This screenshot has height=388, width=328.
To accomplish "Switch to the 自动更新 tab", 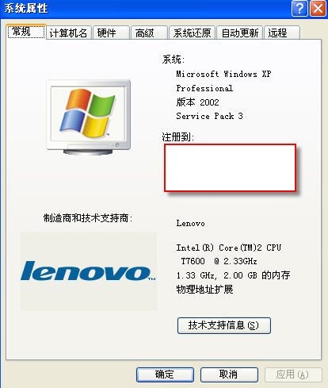I will point(240,33).
